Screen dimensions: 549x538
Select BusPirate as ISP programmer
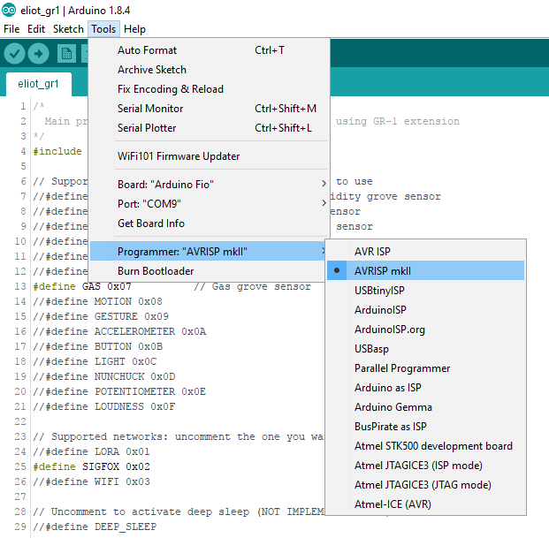[x=426, y=427]
